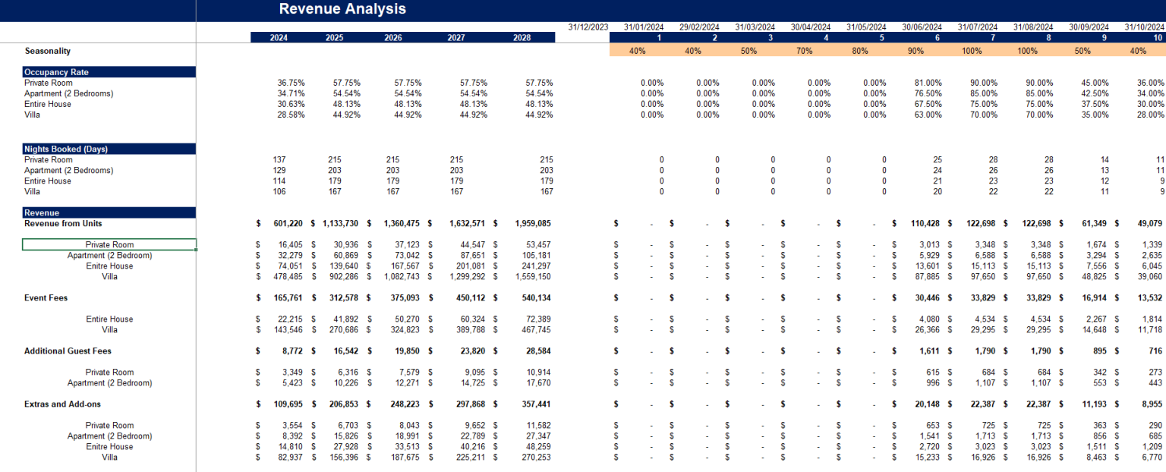The height and width of the screenshot is (472, 1166).
Task: Select the 2028 year column header
Action: pos(522,37)
